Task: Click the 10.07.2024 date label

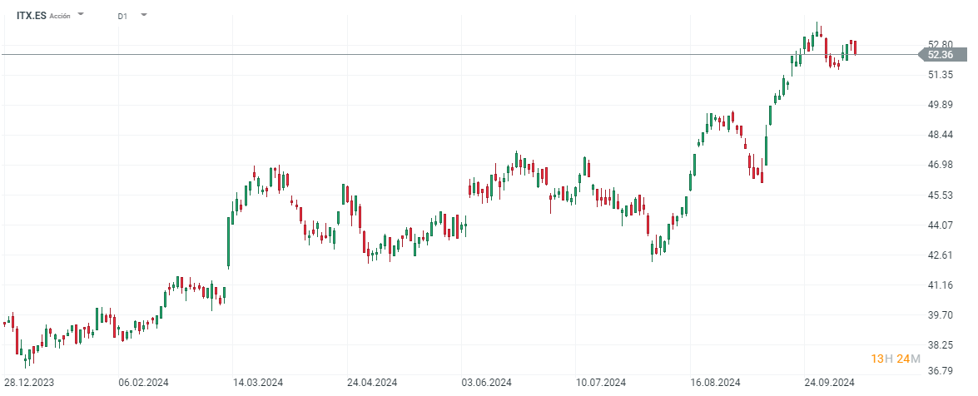Action: 600,383
